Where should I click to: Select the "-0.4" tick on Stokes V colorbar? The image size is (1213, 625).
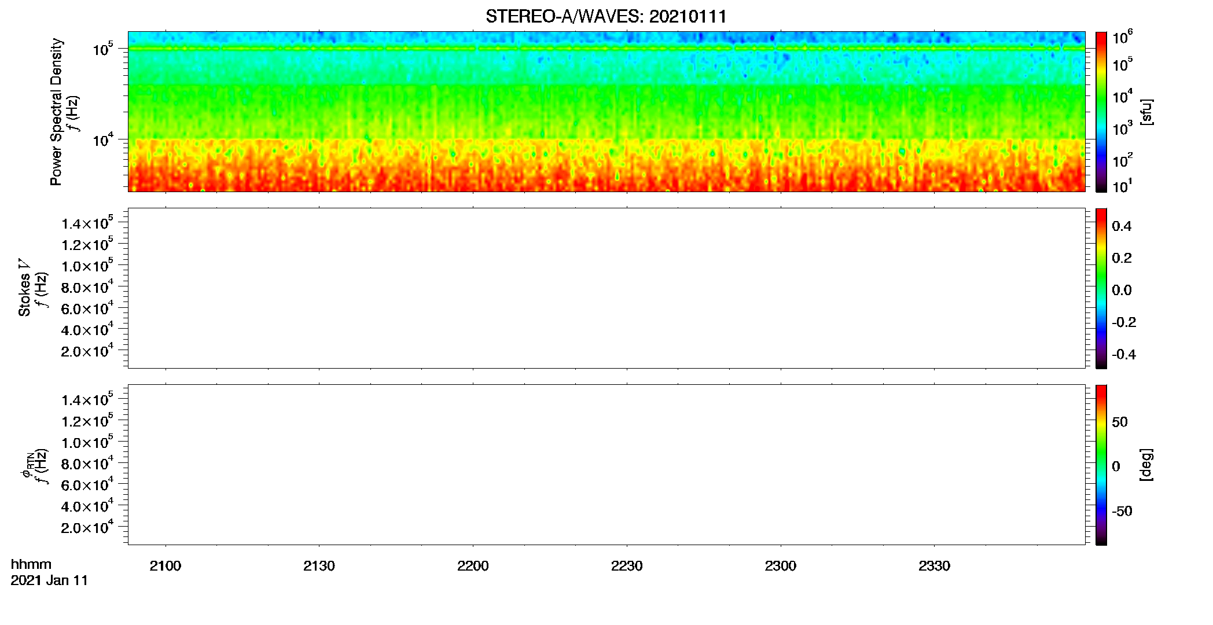click(x=1124, y=355)
